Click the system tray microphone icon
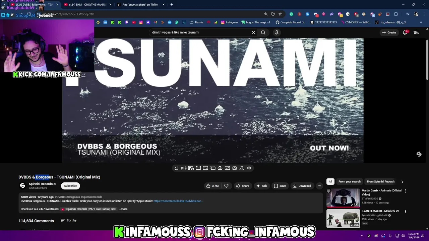This screenshot has width=429, height=241. pos(390,236)
